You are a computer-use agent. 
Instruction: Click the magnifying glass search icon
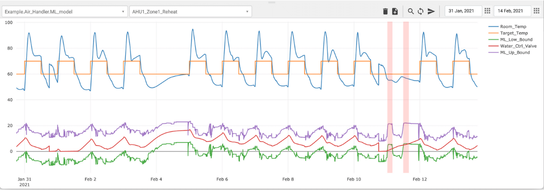coord(411,11)
